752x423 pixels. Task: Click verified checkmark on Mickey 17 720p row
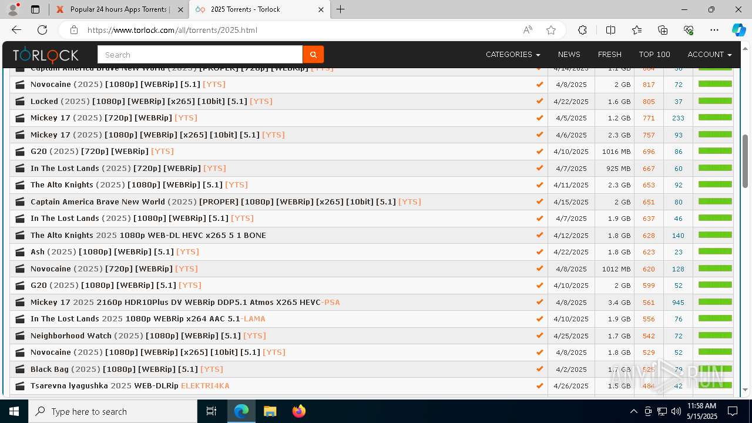coord(539,117)
